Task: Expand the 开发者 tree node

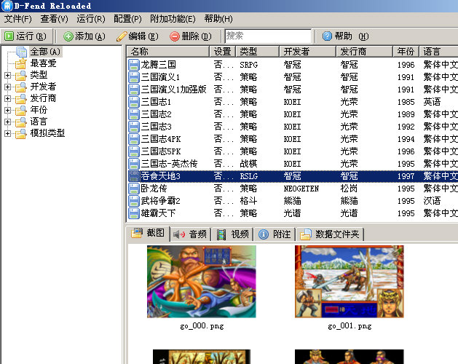Action: (x=7, y=87)
